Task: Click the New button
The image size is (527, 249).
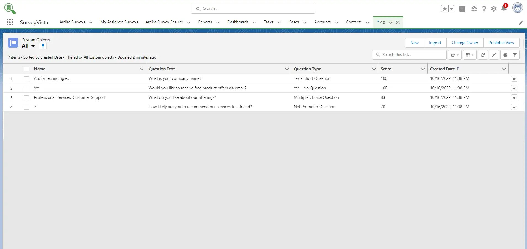Action: 414,43
